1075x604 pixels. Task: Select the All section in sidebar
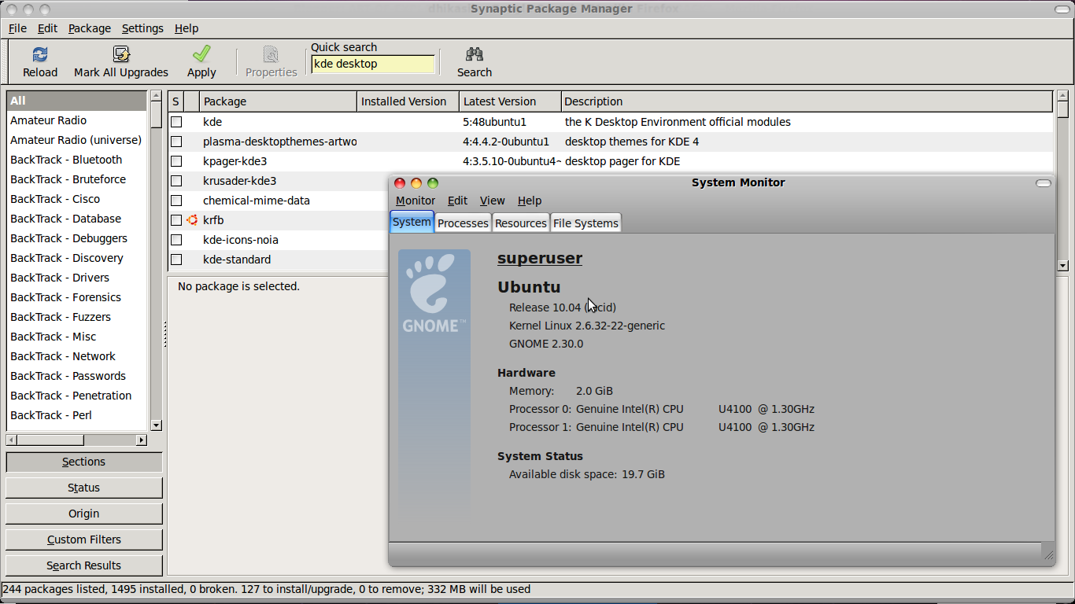pyautogui.click(x=77, y=101)
